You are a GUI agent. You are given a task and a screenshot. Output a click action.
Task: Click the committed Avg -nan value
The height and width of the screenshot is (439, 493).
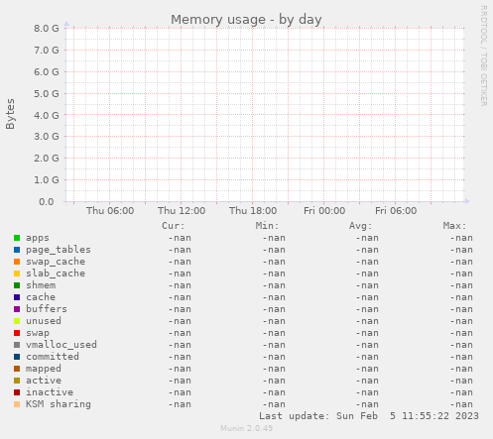click(x=367, y=357)
